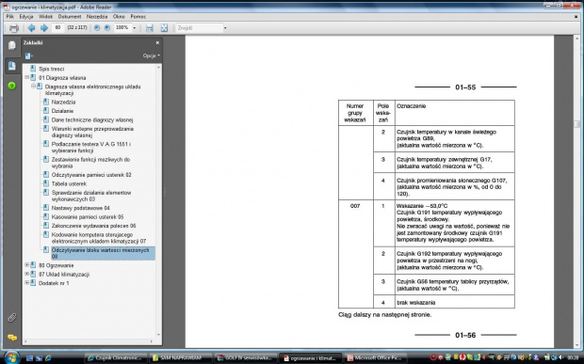The image size is (584, 364).
Task: Expand the 80 Ogrzewanie bookmark
Action: 26,265
